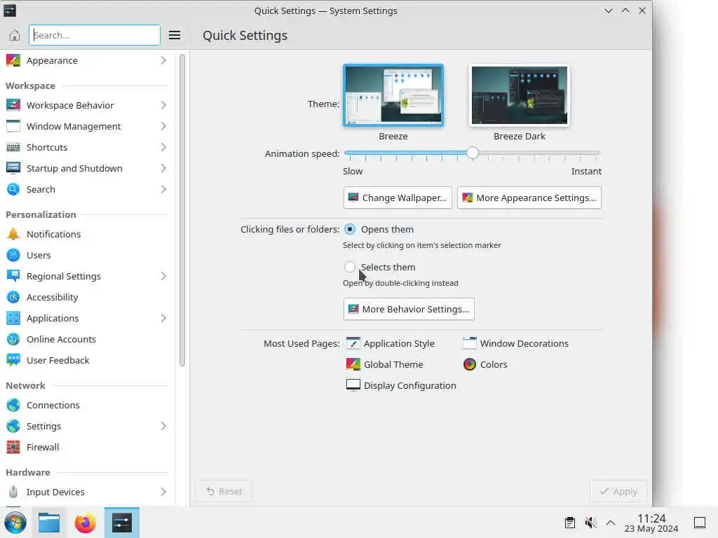718x538 pixels.
Task: Click the Appearance colorful icon in sidebar
Action: (x=13, y=60)
